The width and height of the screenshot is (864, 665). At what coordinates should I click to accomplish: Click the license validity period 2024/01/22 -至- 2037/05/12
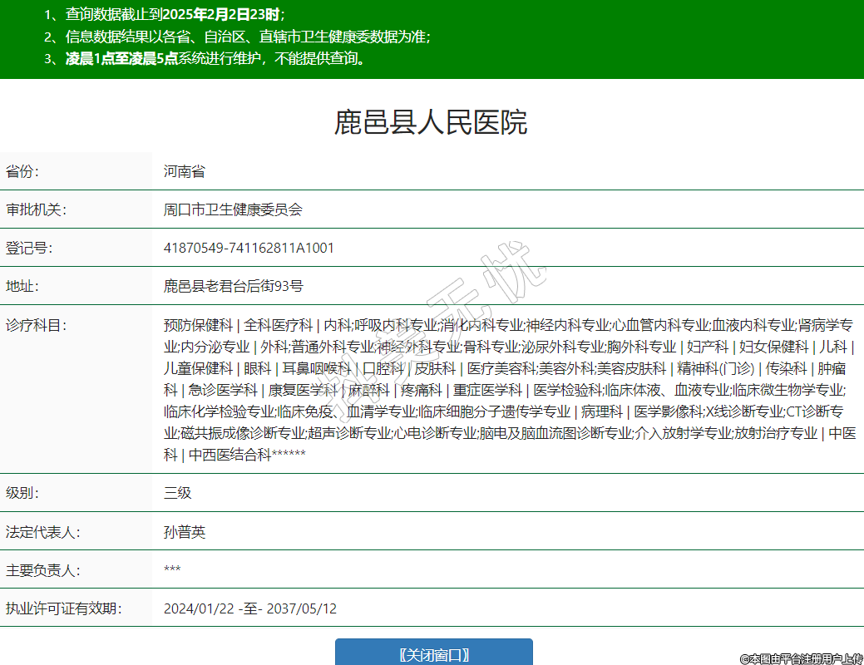pos(249,608)
